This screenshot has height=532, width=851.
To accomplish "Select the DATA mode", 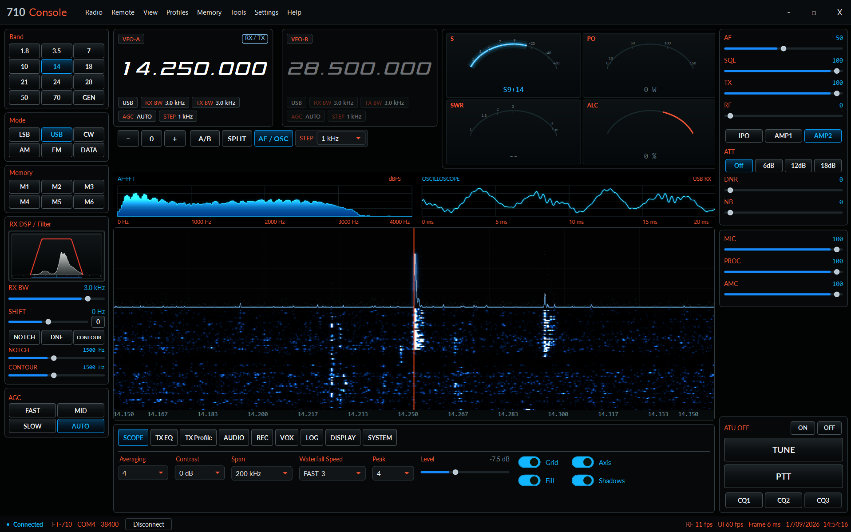I will pyautogui.click(x=89, y=150).
